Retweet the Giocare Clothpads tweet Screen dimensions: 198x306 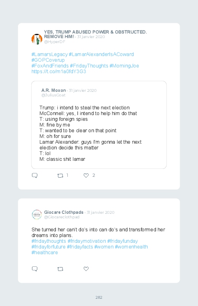[x=60, y=269]
